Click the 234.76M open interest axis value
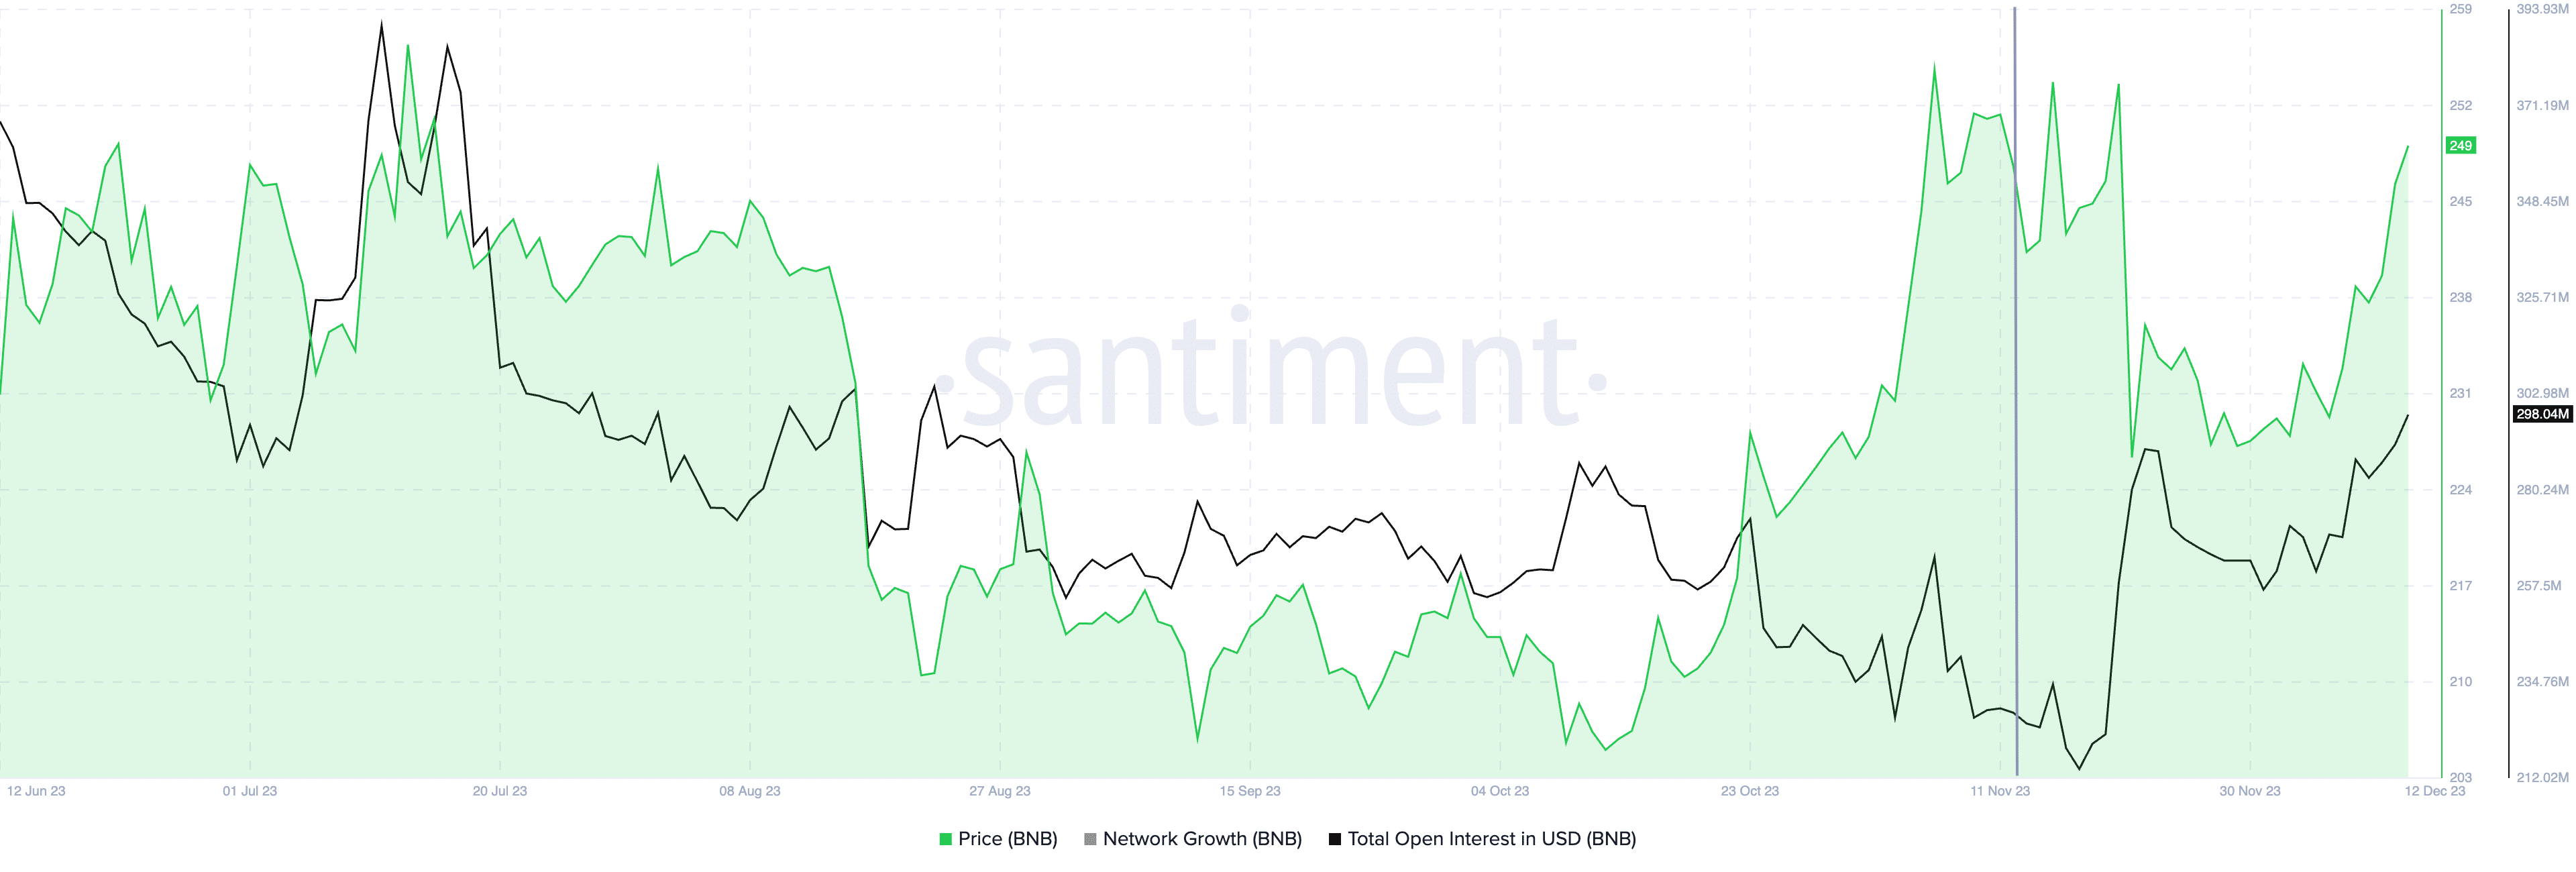The image size is (2576, 872). [2542, 682]
